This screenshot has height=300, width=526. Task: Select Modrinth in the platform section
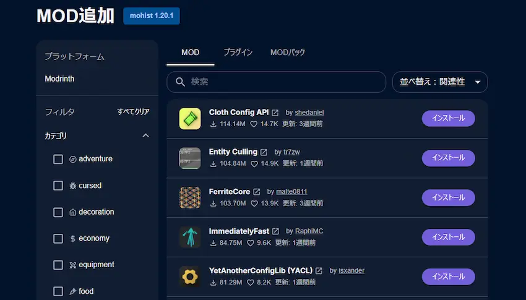click(59, 79)
